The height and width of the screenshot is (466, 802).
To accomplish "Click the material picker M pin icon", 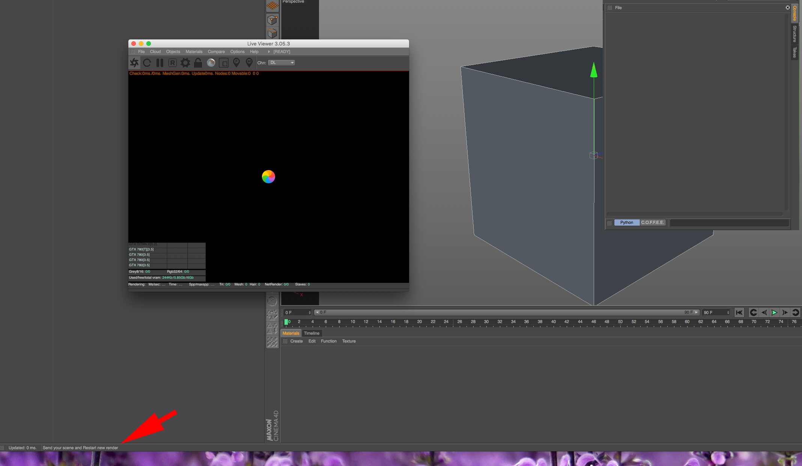I will (x=249, y=62).
